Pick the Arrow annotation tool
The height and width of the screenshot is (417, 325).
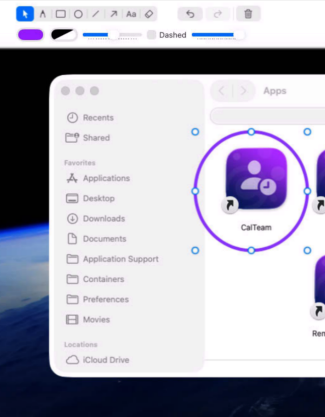(114, 14)
